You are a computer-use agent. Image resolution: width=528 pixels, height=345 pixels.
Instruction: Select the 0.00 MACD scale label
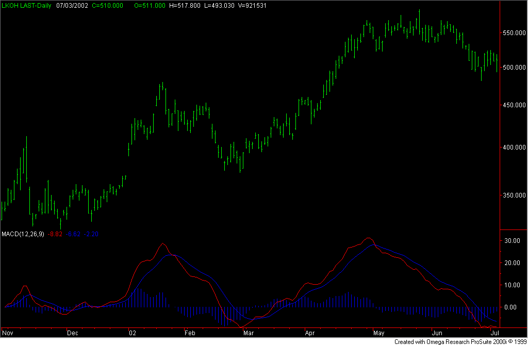pos(511,307)
